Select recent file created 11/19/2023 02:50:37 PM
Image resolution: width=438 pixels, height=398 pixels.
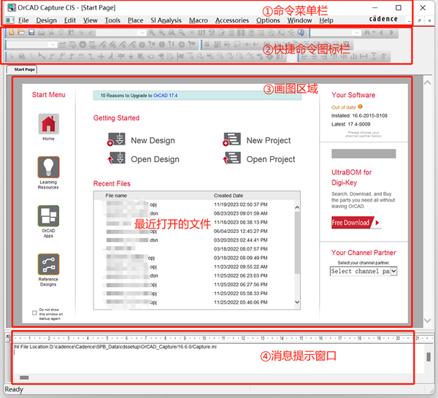194,204
